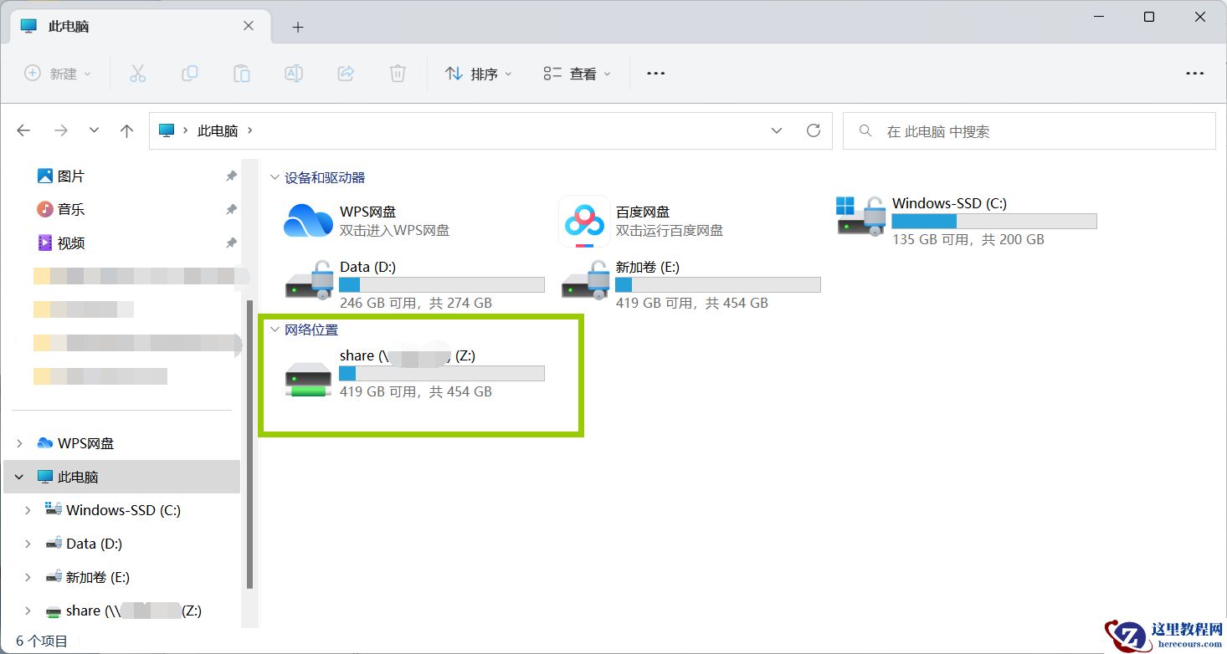The width and height of the screenshot is (1227, 654).
Task: Select the Cut icon on the toolbar
Action: [138, 74]
